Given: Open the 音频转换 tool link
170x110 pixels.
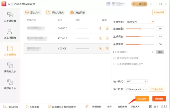Looking at the screenshot, I should [x=97, y=107].
